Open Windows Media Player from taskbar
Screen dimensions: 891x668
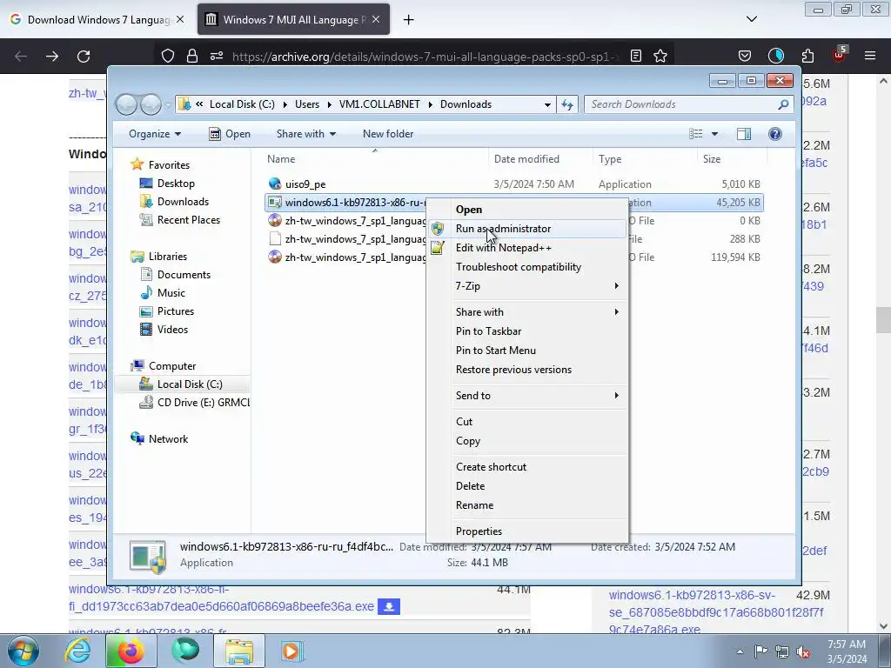coord(292,651)
